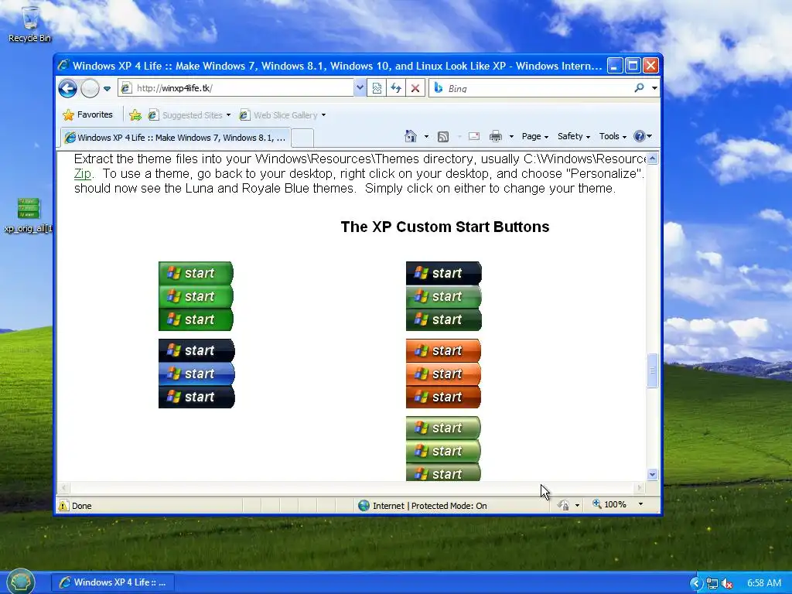Click the heading The XP Custom Start Buttons
The image size is (792, 594).
[x=445, y=227]
